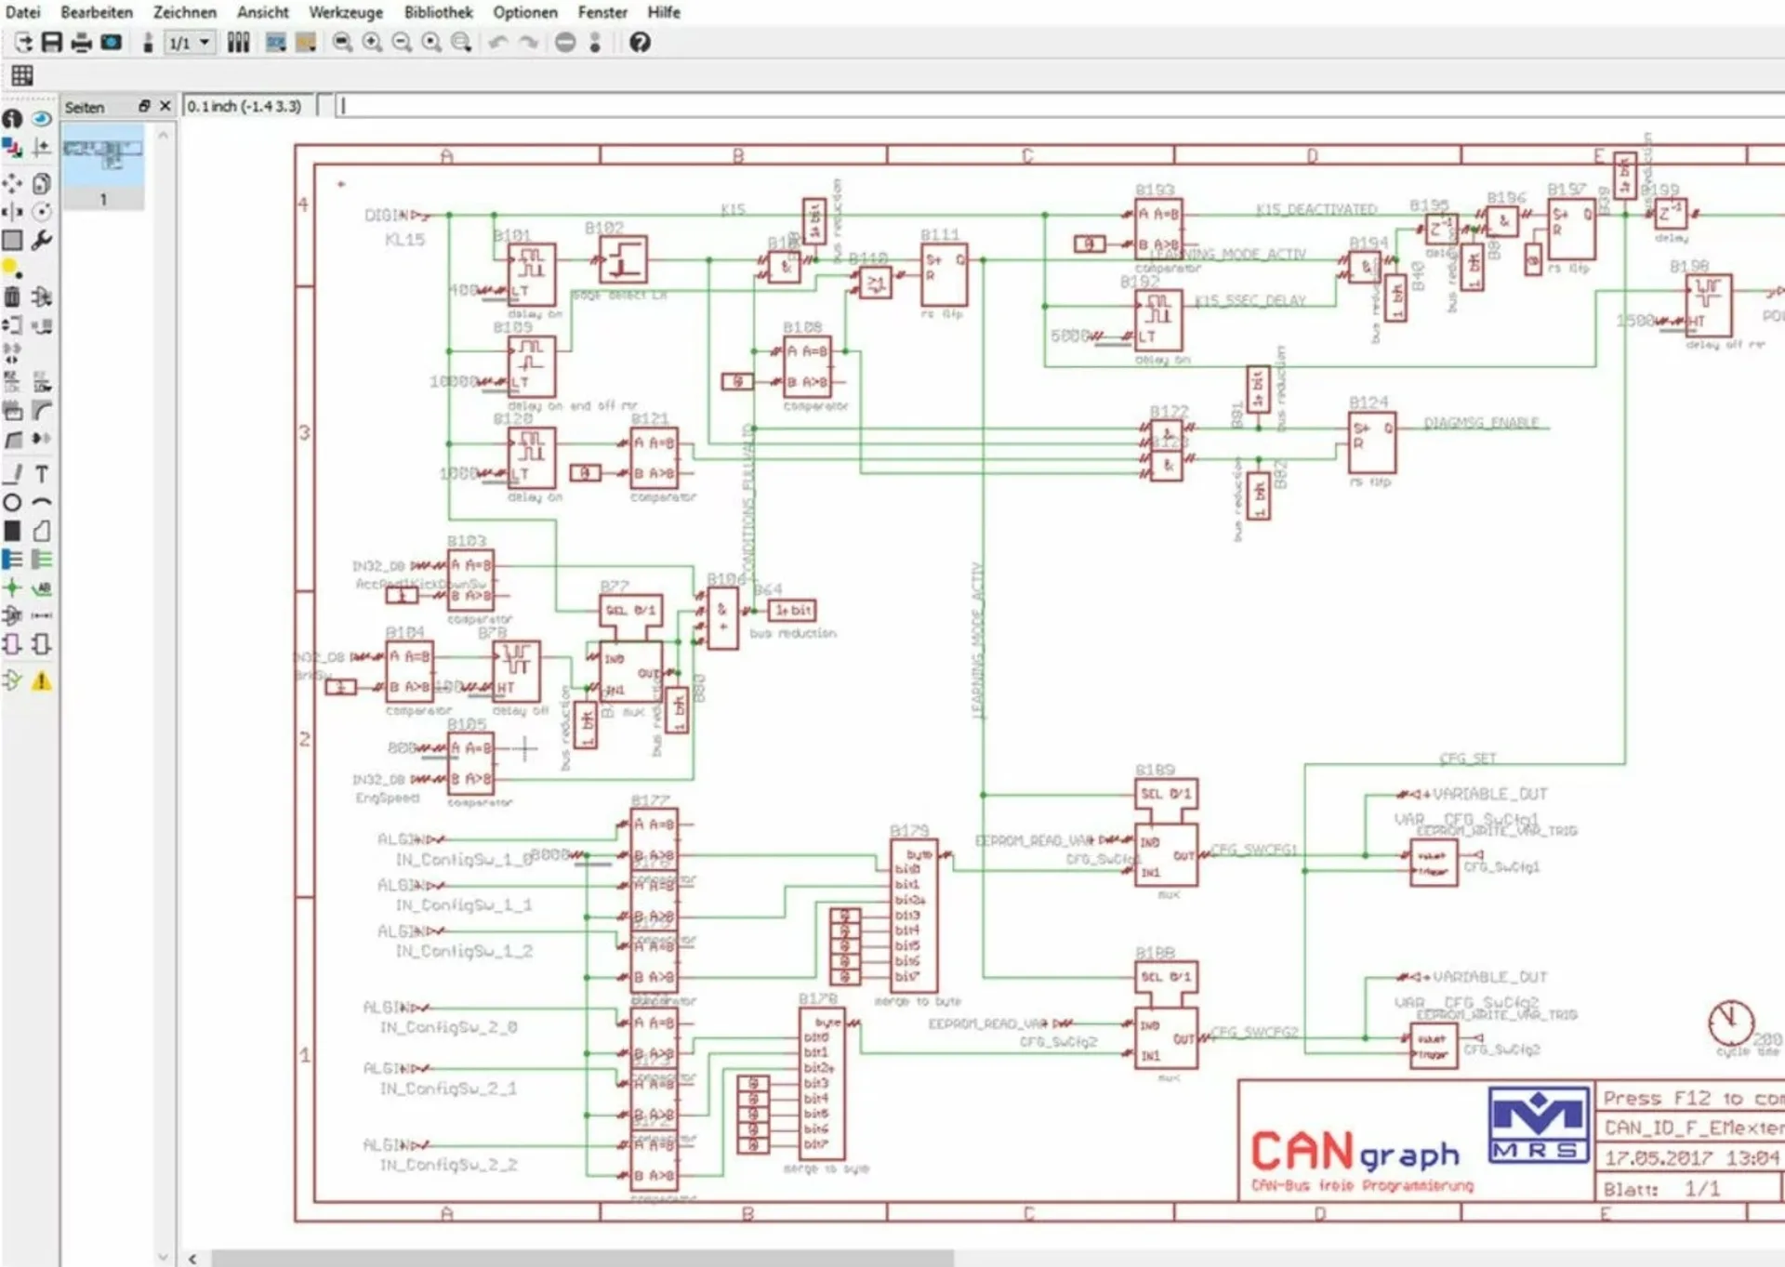
Task: Open the Bearbeiten menu
Action: click(97, 12)
